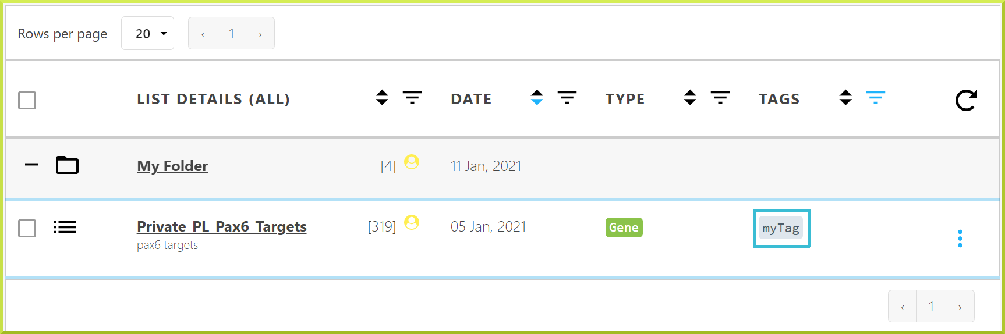Open the Date column filter
Screen dimensions: 1005x334
tap(567, 97)
